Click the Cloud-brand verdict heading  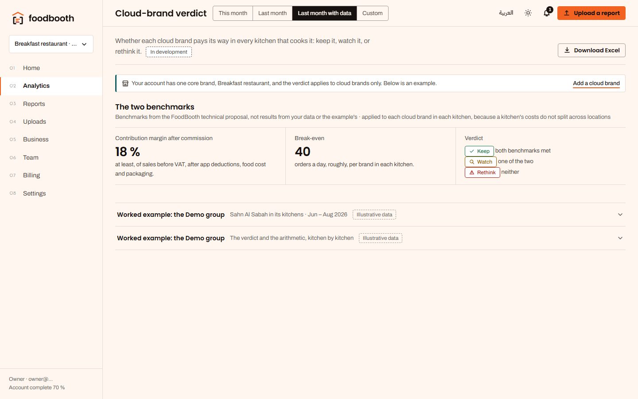(x=161, y=13)
